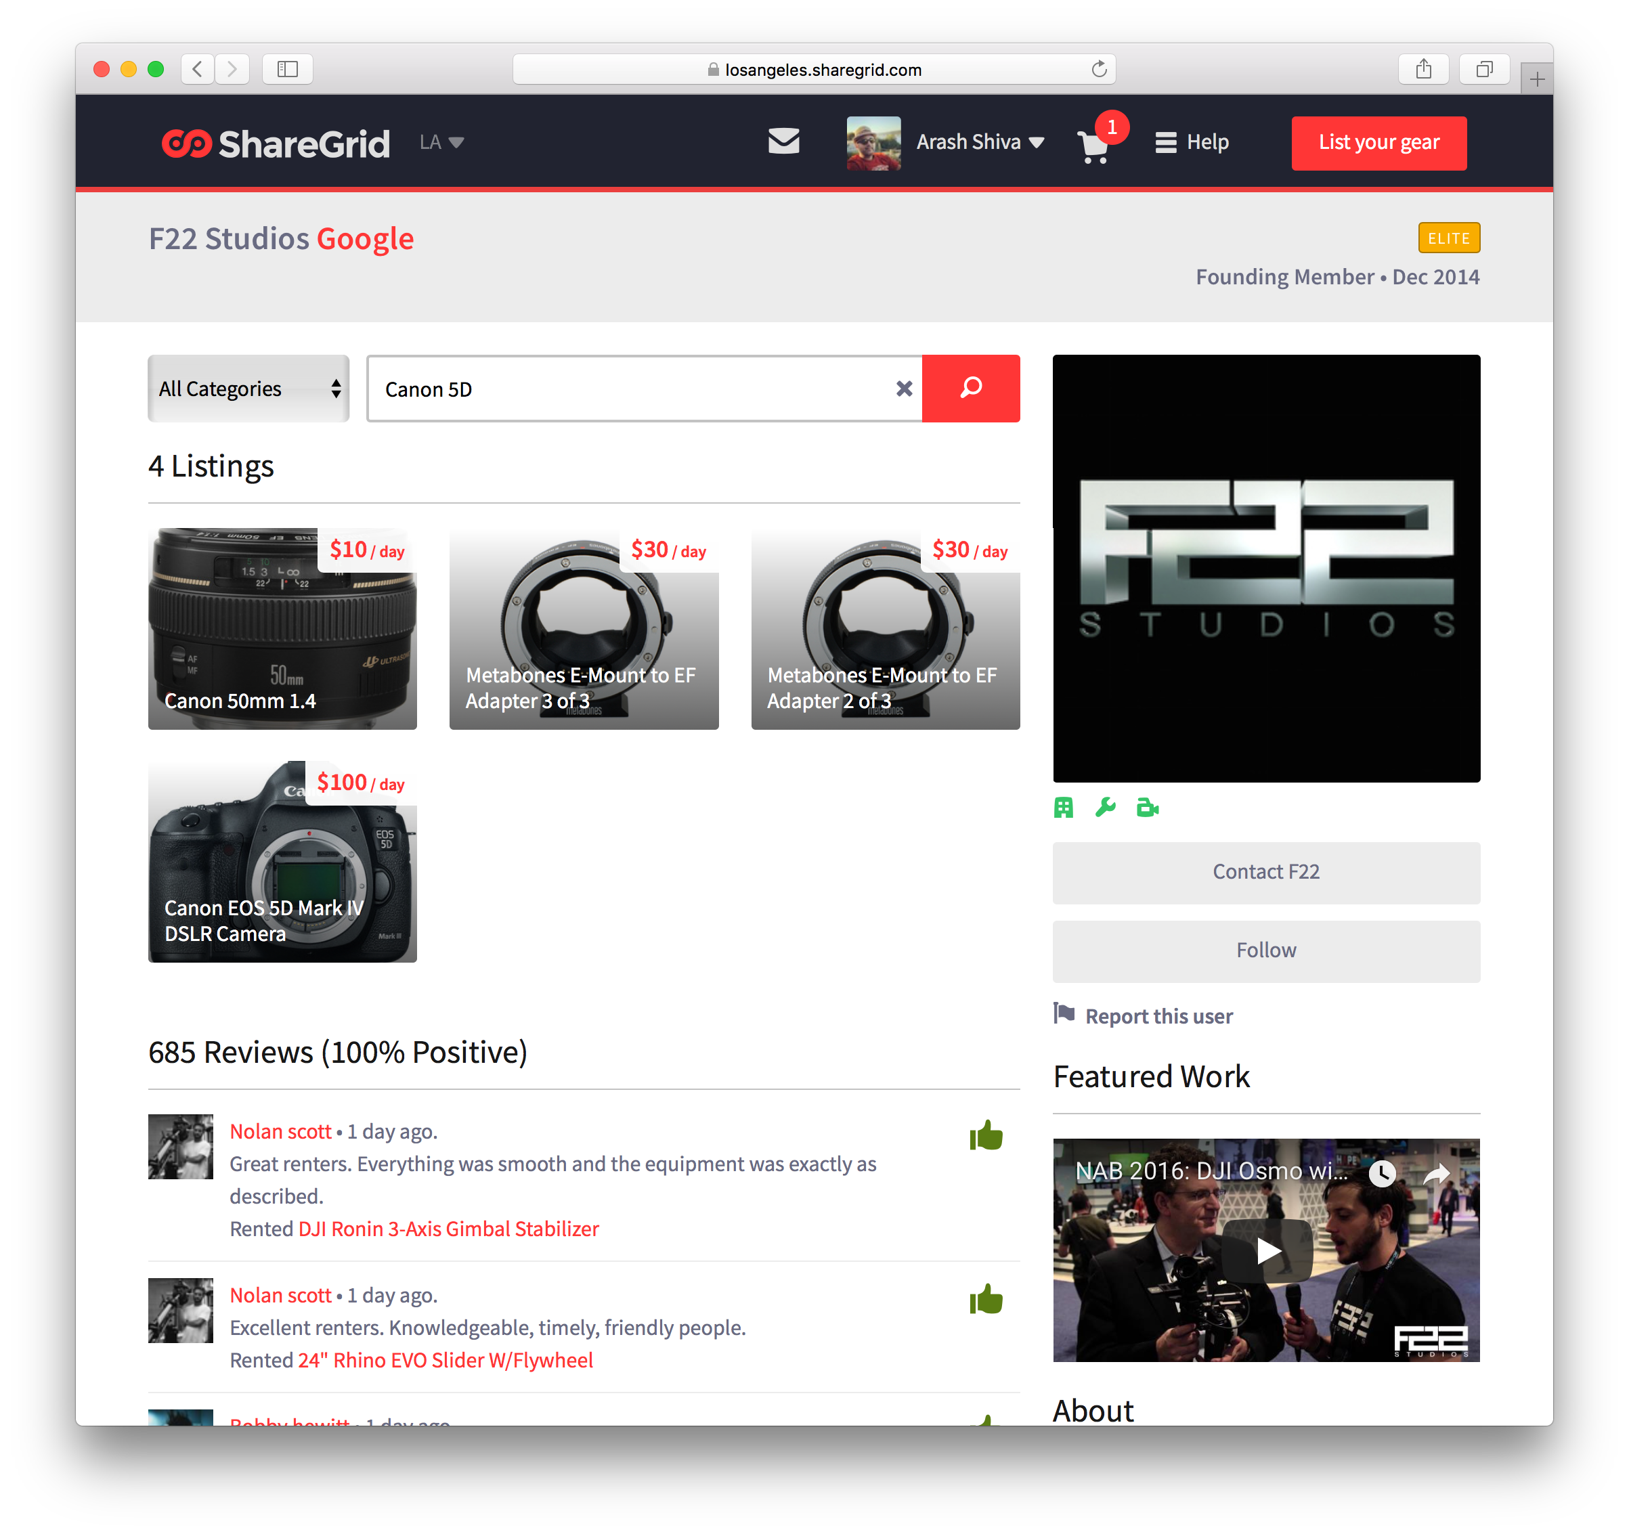Click the Follow button

click(x=1266, y=950)
